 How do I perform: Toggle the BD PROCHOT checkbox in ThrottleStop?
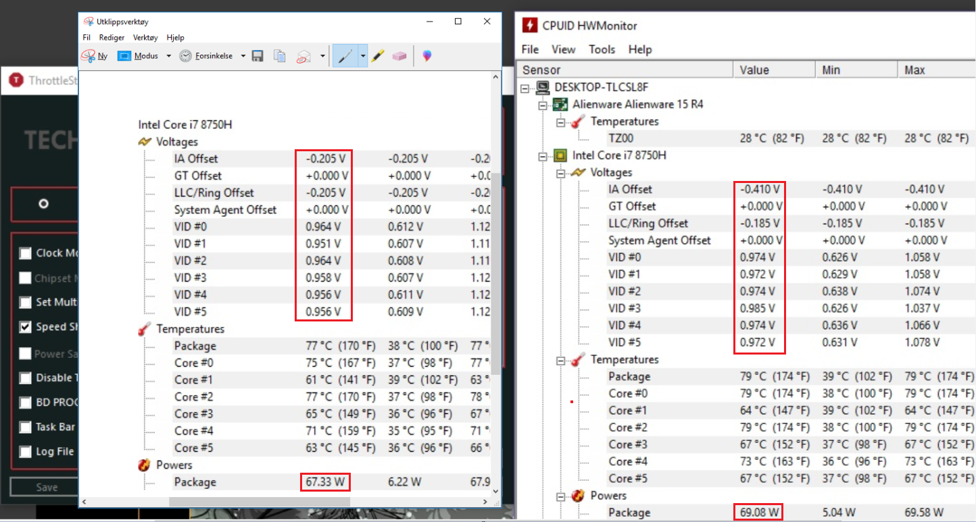(x=26, y=402)
